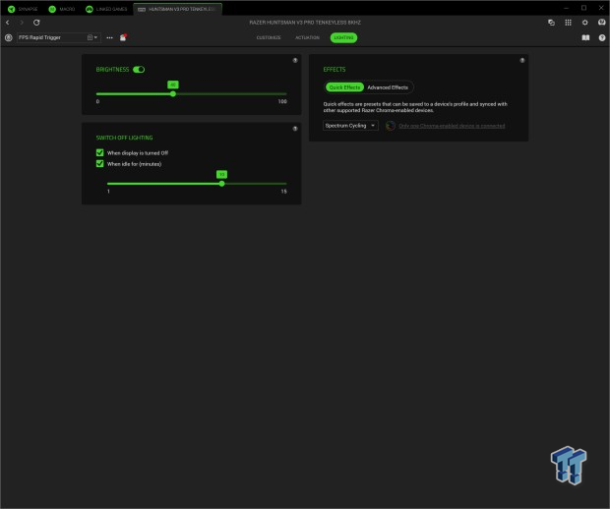
Task: Switch to the Macro tab
Action: pos(61,9)
